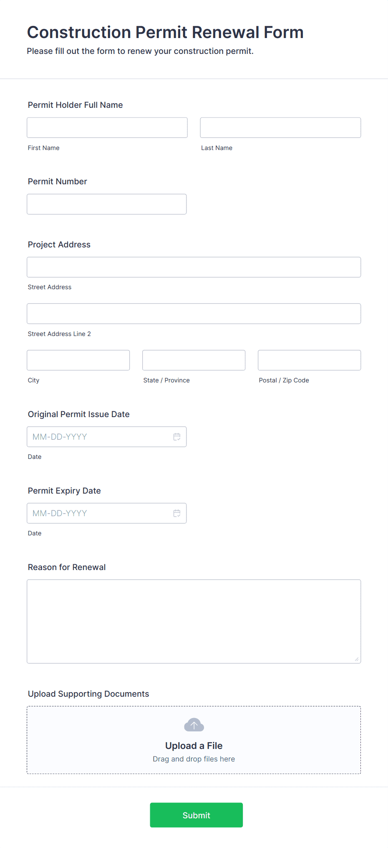This screenshot has height=848, width=388.
Task: Click the Upload a File text
Action: point(194,746)
